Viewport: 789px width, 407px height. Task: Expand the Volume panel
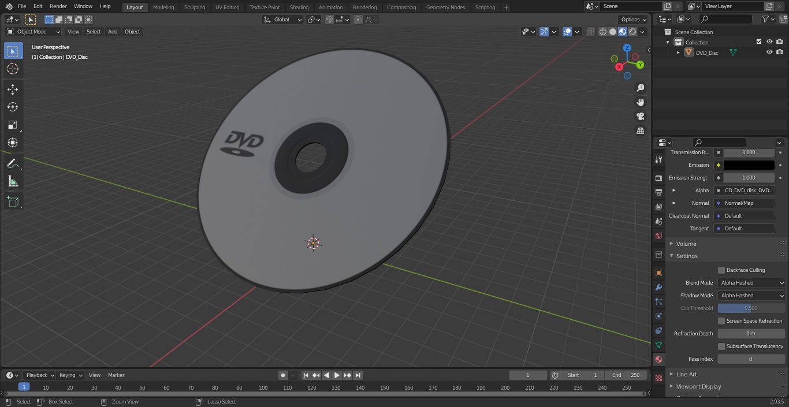click(686, 244)
